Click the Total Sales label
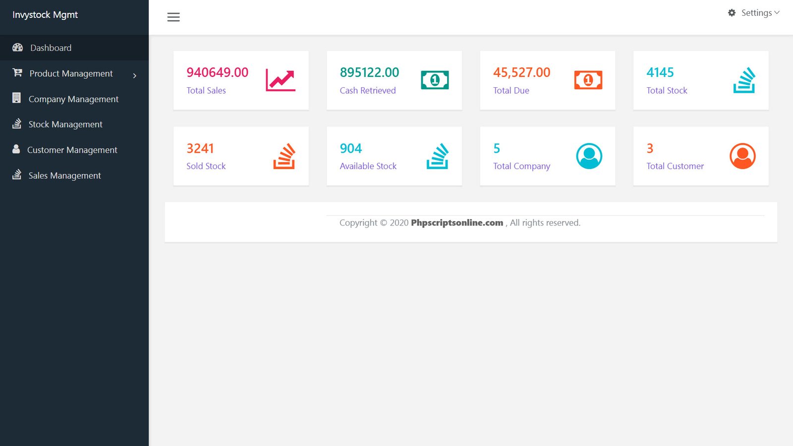Viewport: 793px width, 446px height. click(206, 90)
